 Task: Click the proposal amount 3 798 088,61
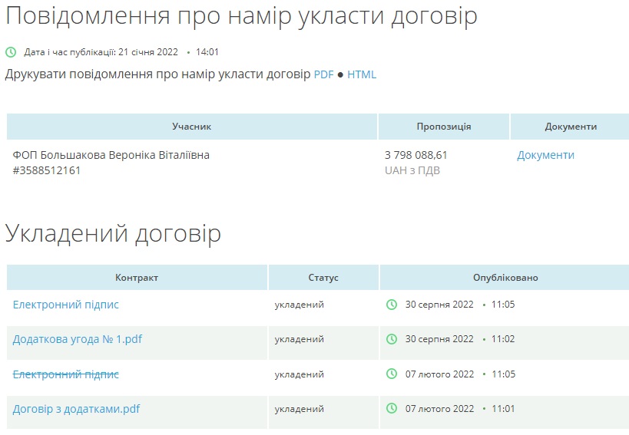pyautogui.click(x=416, y=155)
